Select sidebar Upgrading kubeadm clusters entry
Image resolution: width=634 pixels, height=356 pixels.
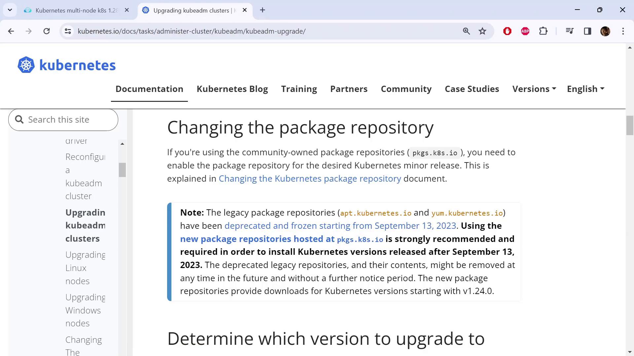[85, 225]
